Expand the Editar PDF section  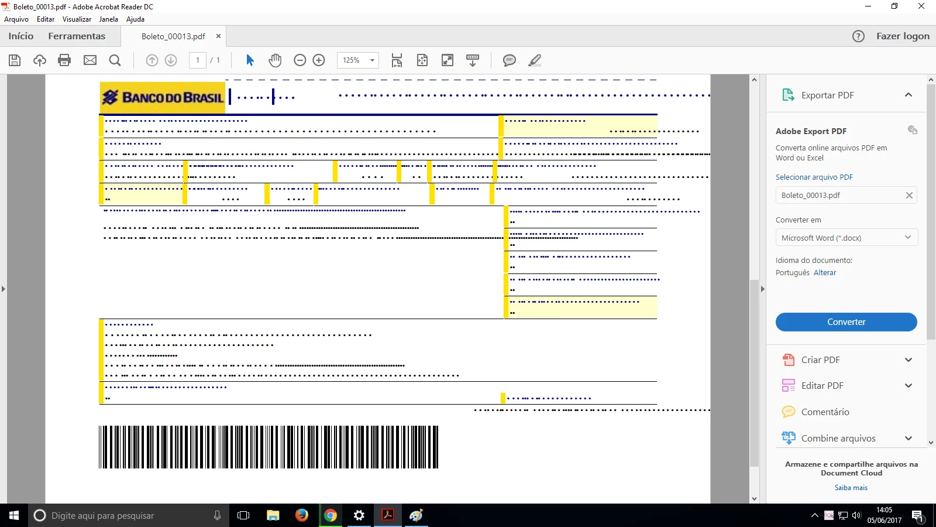tap(909, 386)
